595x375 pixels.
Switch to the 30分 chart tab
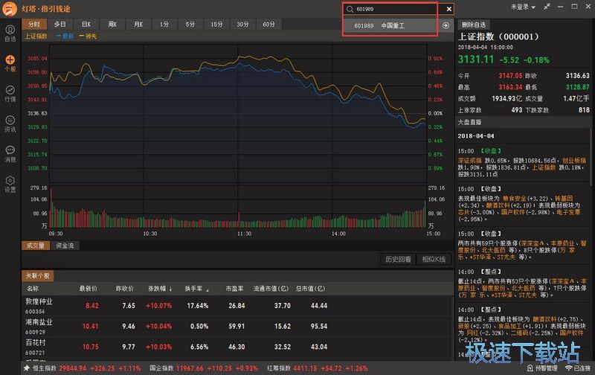[243, 25]
